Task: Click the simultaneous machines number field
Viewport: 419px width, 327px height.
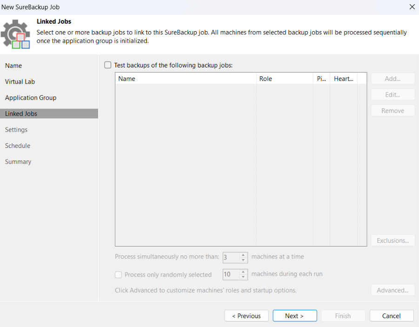Action: (231, 257)
